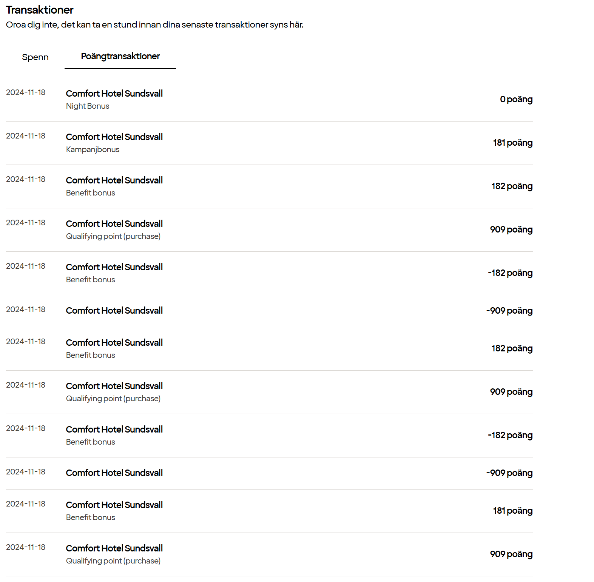The height and width of the screenshot is (582, 594).
Task: Click the last -909 poäng amount
Action: click(509, 473)
